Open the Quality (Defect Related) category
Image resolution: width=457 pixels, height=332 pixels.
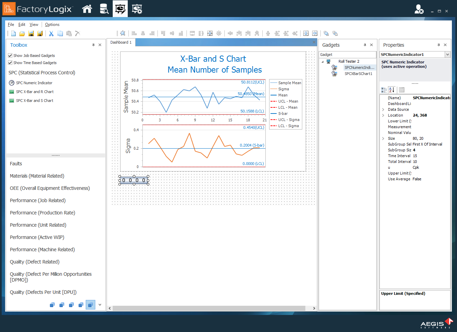pyautogui.click(x=34, y=262)
